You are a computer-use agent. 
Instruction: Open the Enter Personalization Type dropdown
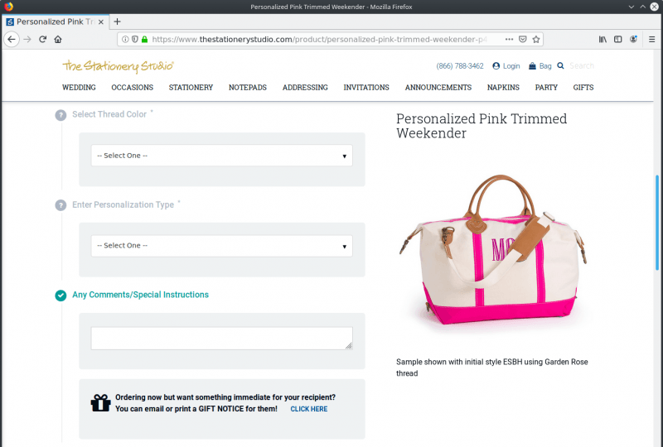[221, 246]
